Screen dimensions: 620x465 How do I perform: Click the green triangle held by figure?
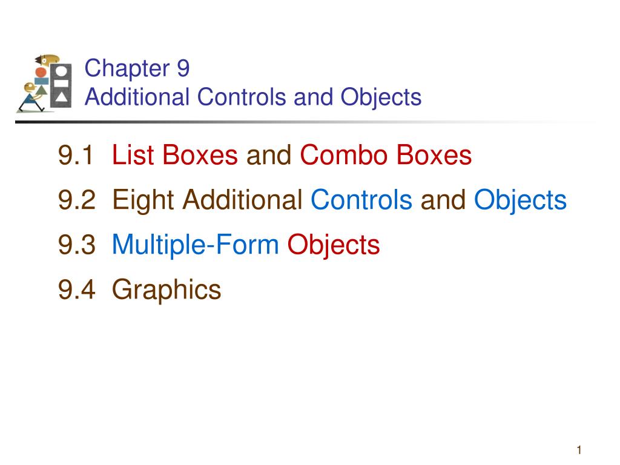[x=42, y=90]
